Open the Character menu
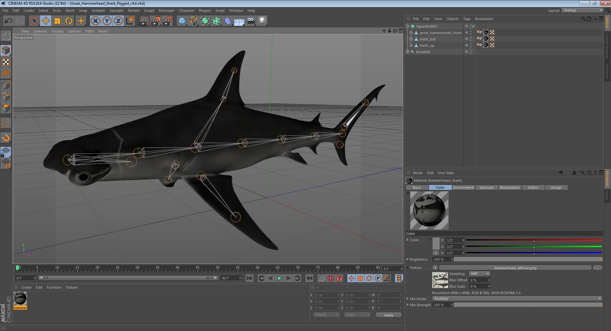 pos(186,11)
